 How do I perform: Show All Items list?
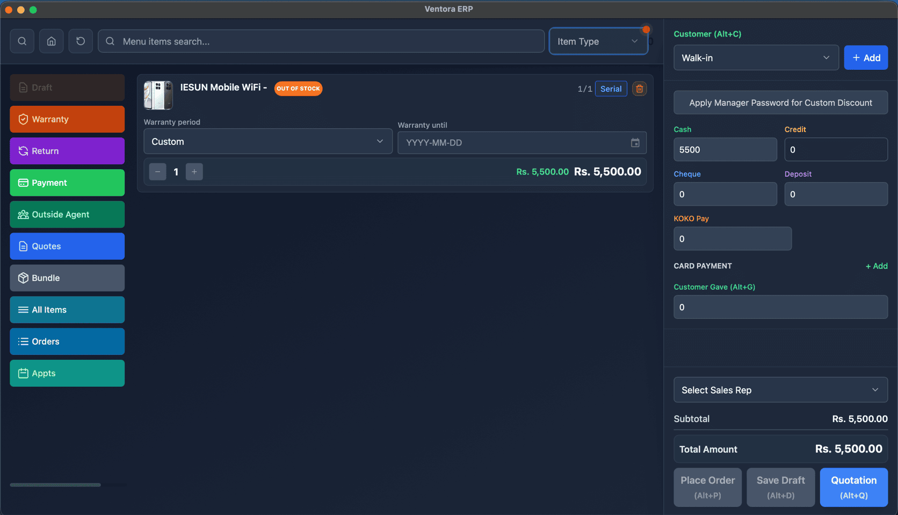pyautogui.click(x=67, y=310)
